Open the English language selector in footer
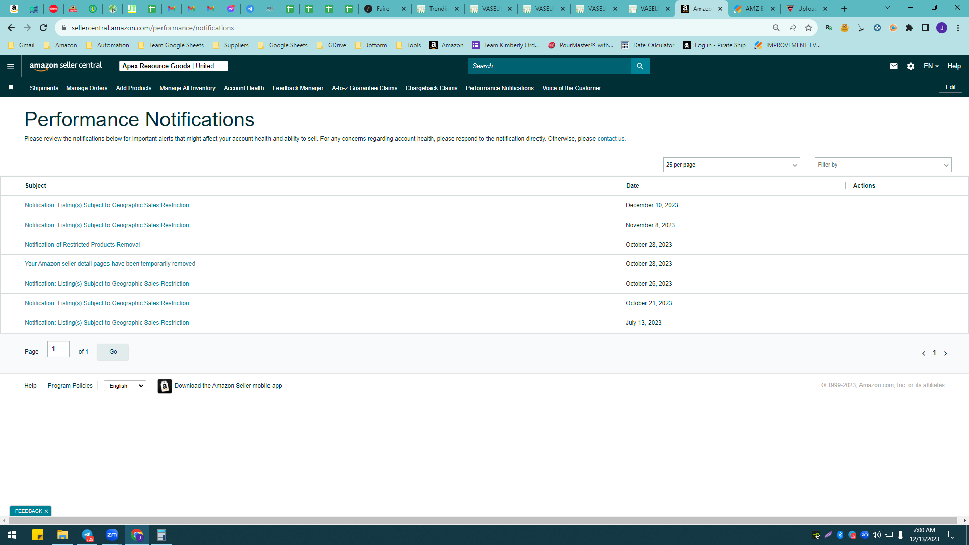Viewport: 969px width, 545px height. click(x=125, y=386)
